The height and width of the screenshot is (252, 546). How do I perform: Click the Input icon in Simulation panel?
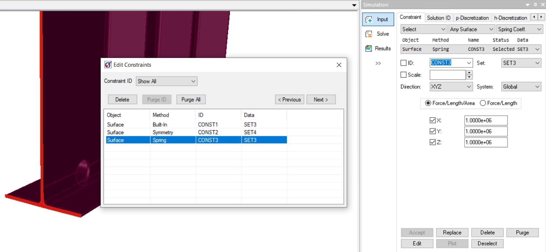(369, 20)
